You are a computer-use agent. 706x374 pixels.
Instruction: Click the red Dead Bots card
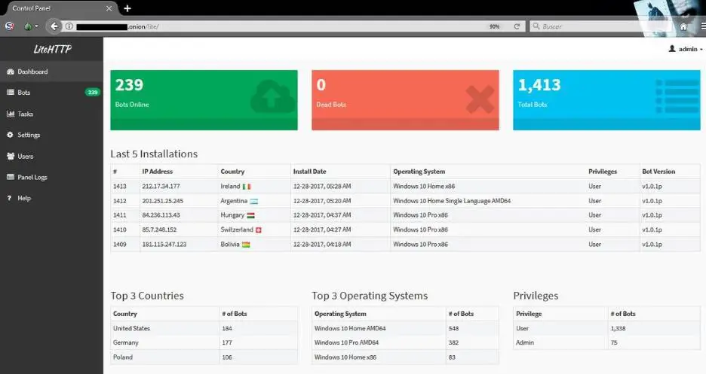pyautogui.click(x=405, y=100)
